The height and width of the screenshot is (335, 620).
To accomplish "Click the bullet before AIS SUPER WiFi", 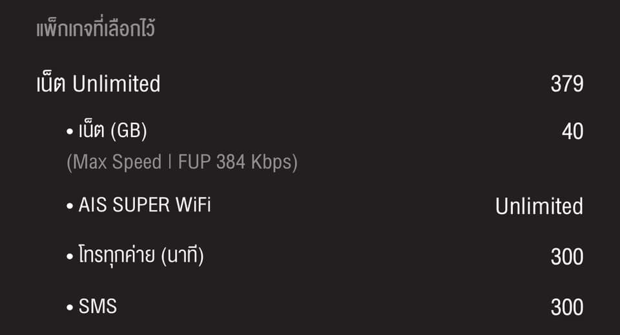I will [x=70, y=206].
